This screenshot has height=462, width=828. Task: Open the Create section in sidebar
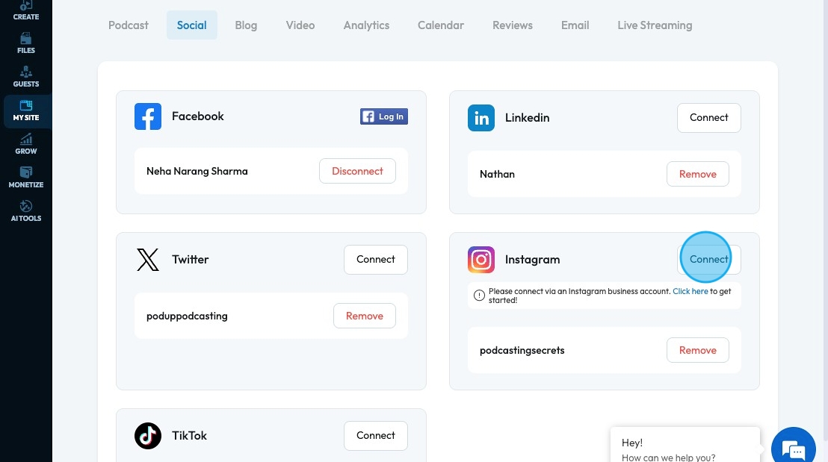pyautogui.click(x=26, y=10)
